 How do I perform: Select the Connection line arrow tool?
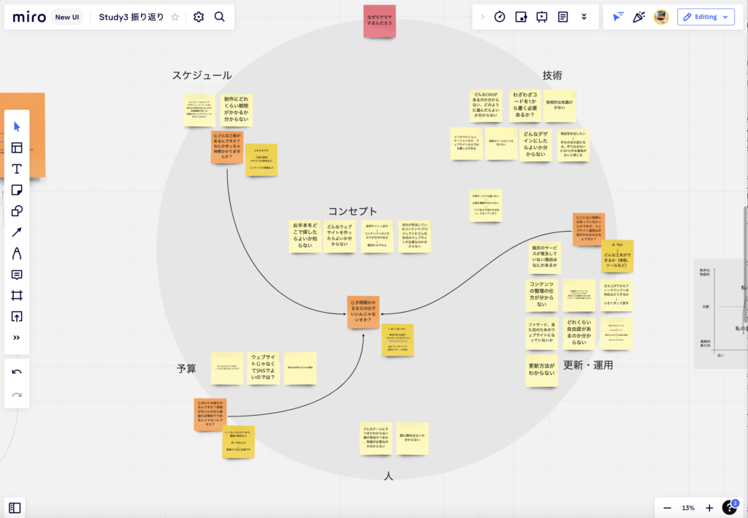point(17,232)
